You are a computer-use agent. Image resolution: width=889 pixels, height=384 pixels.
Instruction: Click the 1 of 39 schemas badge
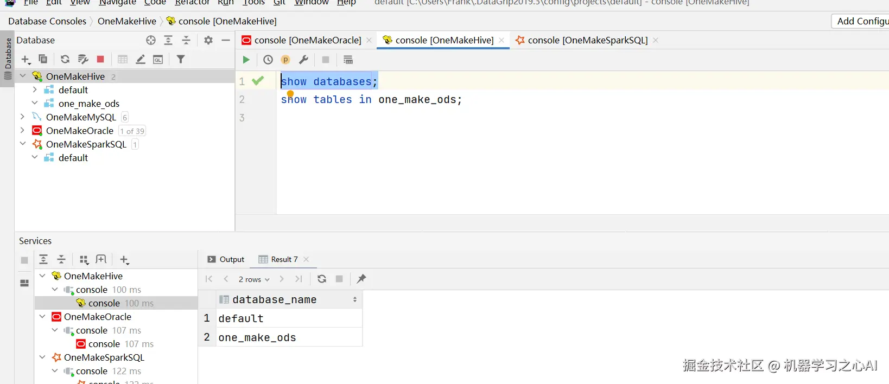point(132,131)
